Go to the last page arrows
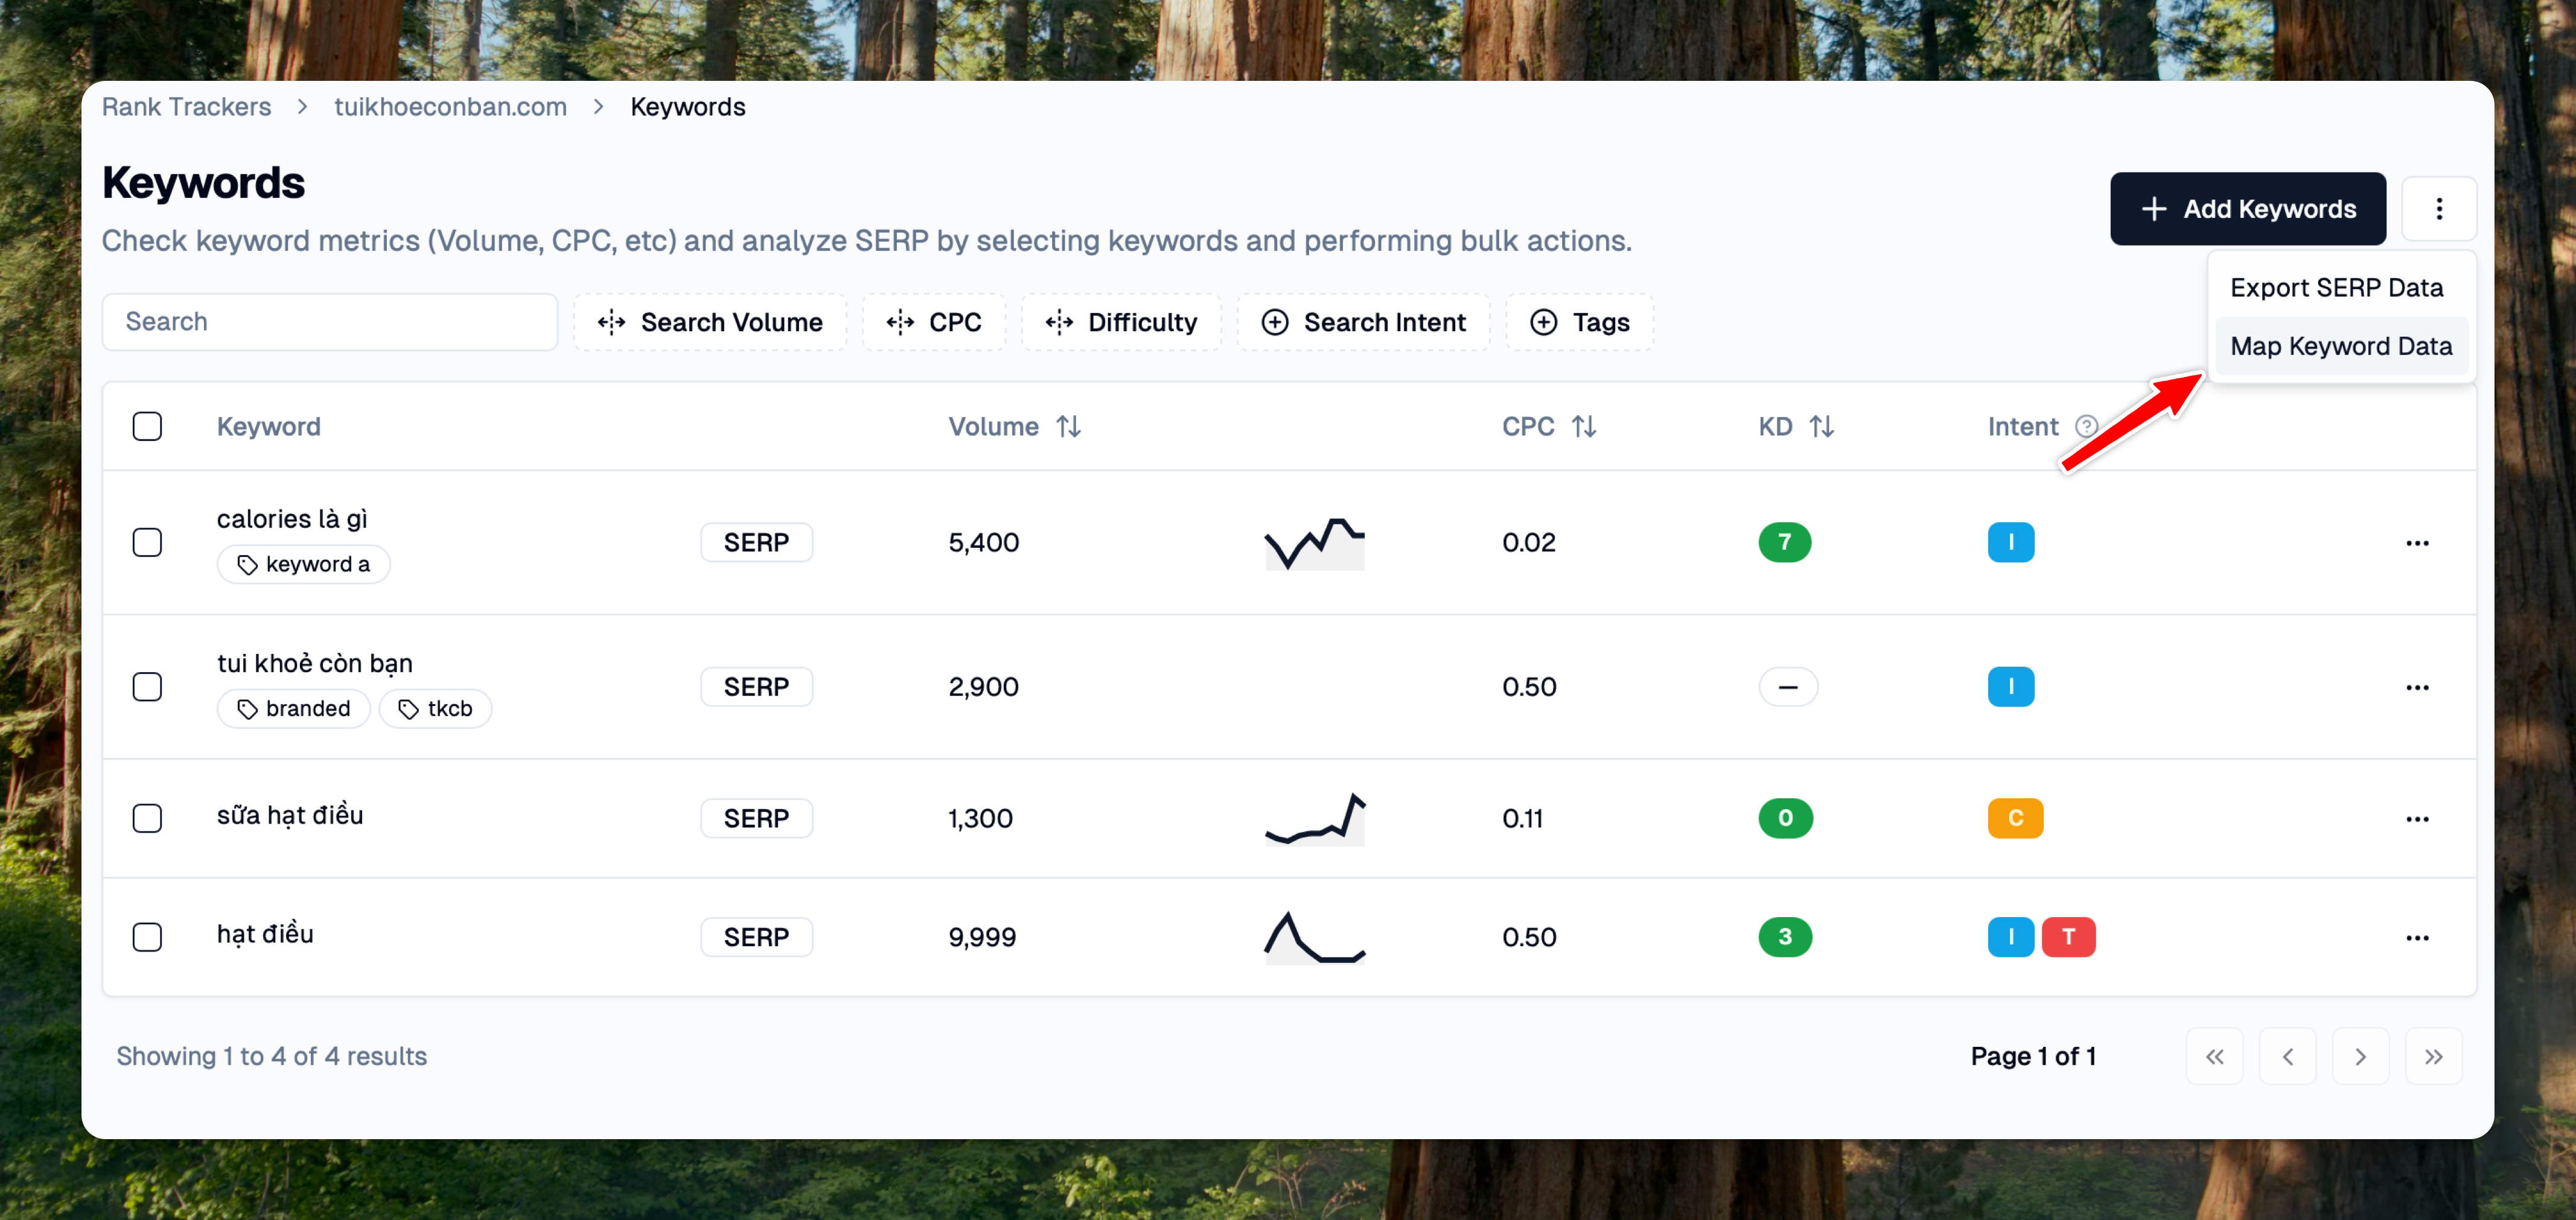The width and height of the screenshot is (2576, 1220). [2433, 1057]
